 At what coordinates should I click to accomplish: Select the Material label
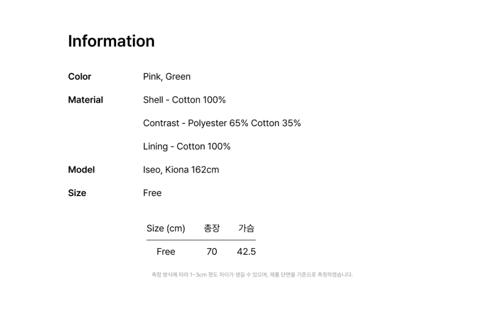click(x=85, y=100)
